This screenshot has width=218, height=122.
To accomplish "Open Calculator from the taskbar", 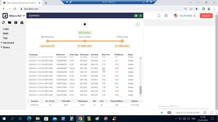I will pos(72,119).
